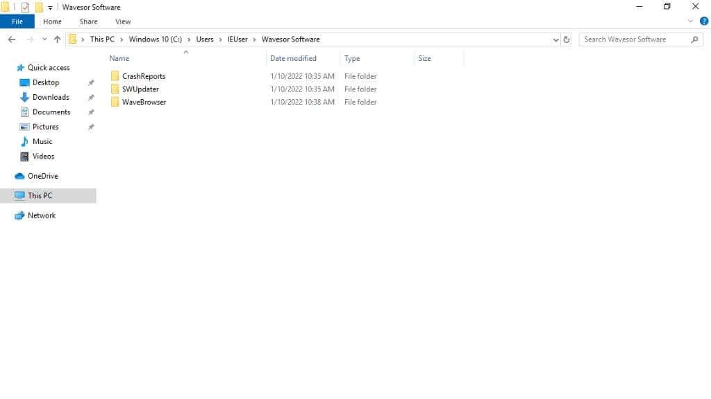The image size is (711, 399).
Task: Select the WaveBrowser folder icon
Action: [x=115, y=102]
